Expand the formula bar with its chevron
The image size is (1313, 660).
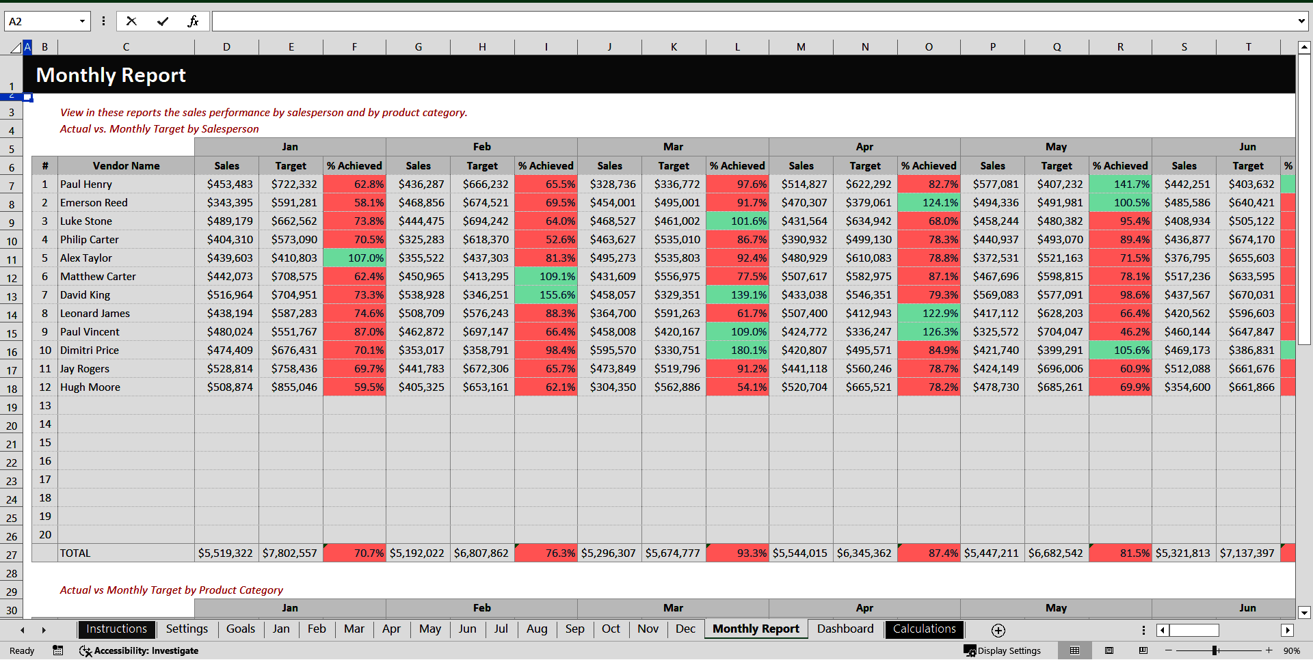(x=1301, y=20)
